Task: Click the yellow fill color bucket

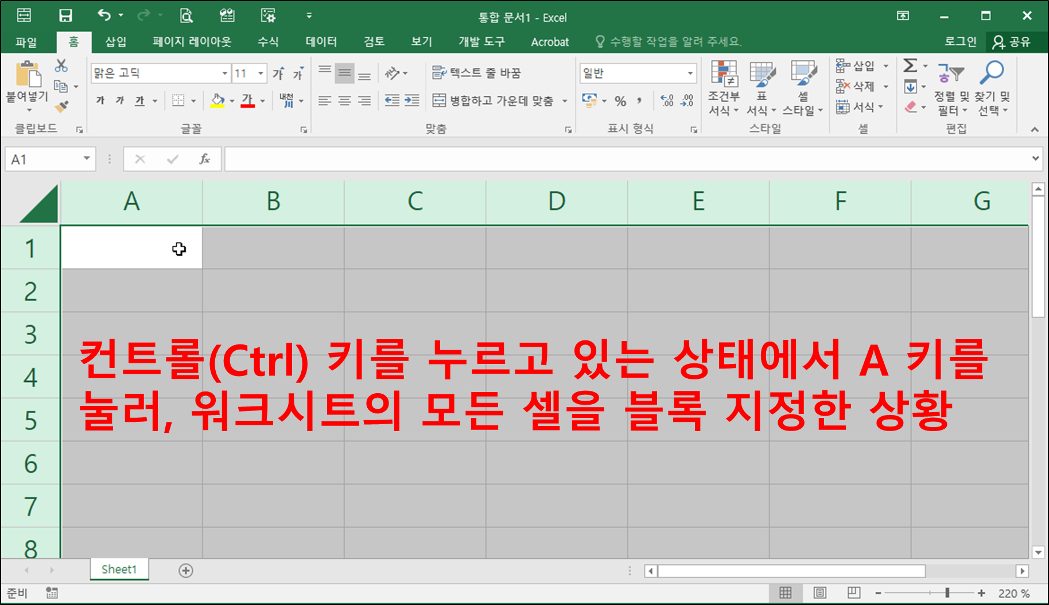Action: click(217, 100)
